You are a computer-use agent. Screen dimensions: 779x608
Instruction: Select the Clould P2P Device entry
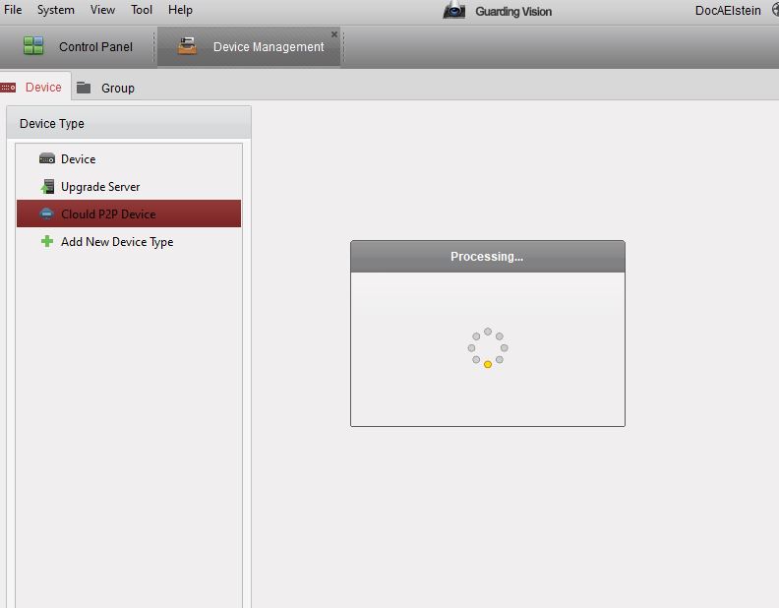[x=129, y=213]
